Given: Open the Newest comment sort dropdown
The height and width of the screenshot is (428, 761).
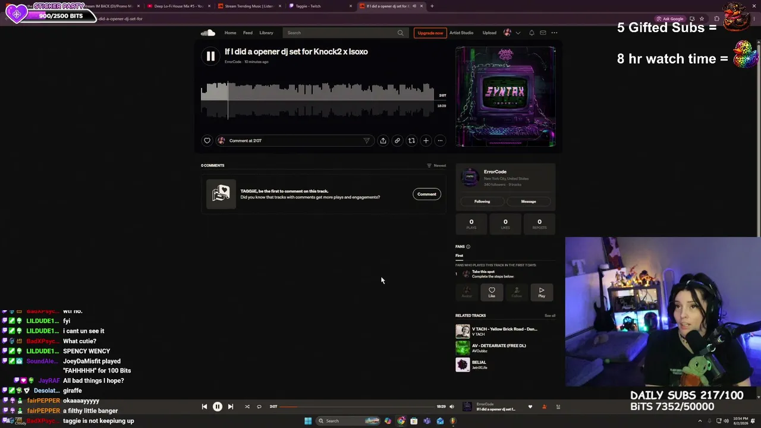Looking at the screenshot, I should click(x=436, y=165).
